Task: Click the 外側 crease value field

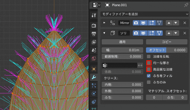Action: pos(122,91)
